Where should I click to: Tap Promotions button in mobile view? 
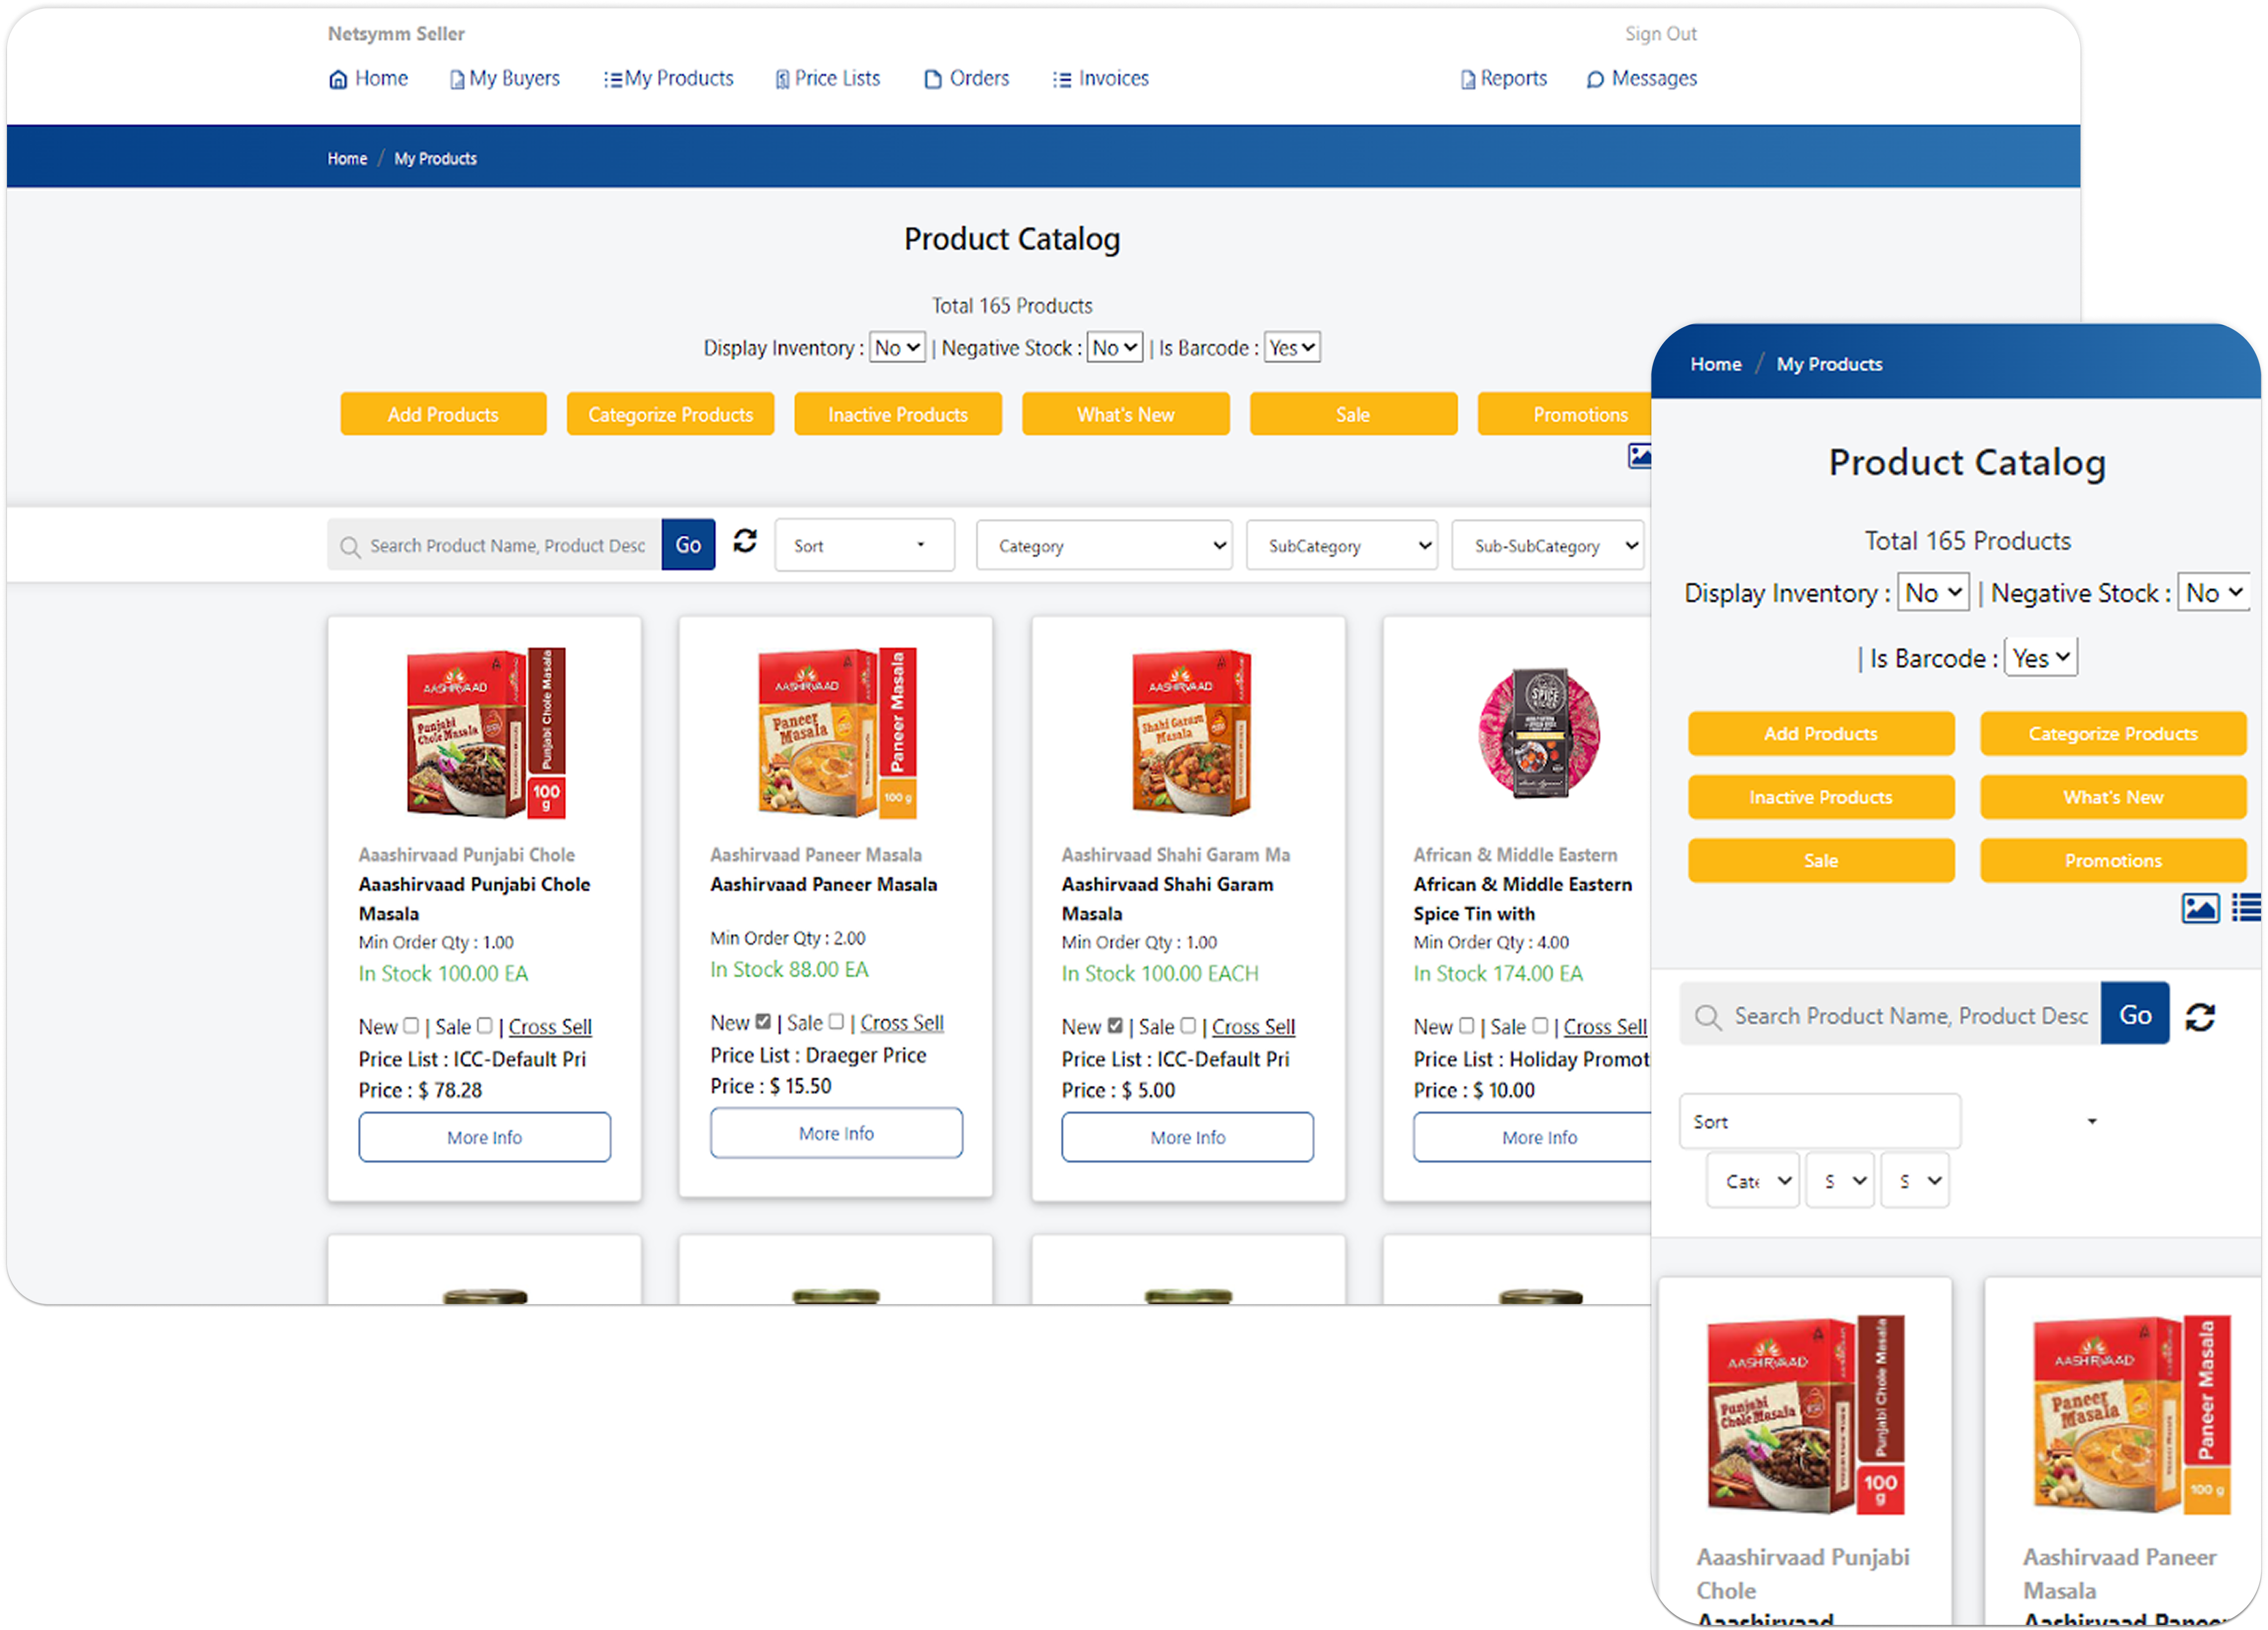pos(2113,860)
